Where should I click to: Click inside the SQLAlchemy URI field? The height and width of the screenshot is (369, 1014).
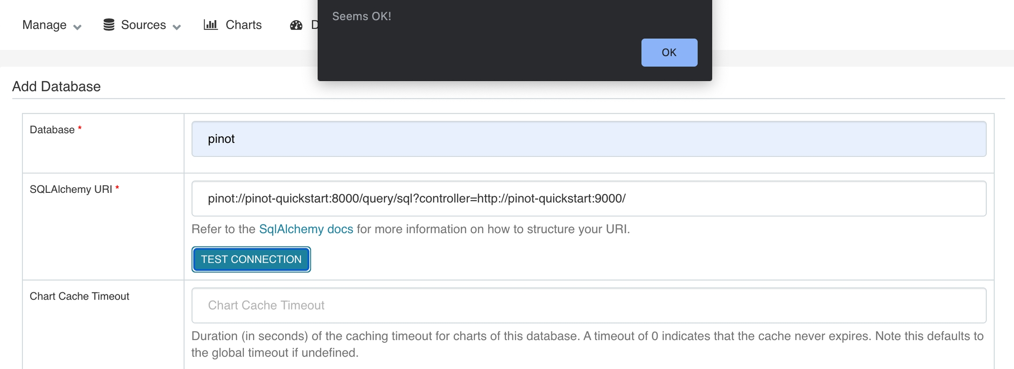(588, 199)
